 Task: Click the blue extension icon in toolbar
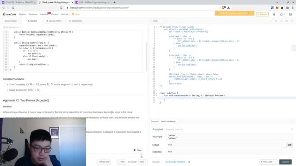[x=272, y=8]
